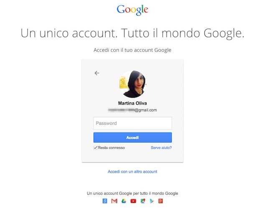Select the Google Drive triangle icon

[124, 201]
